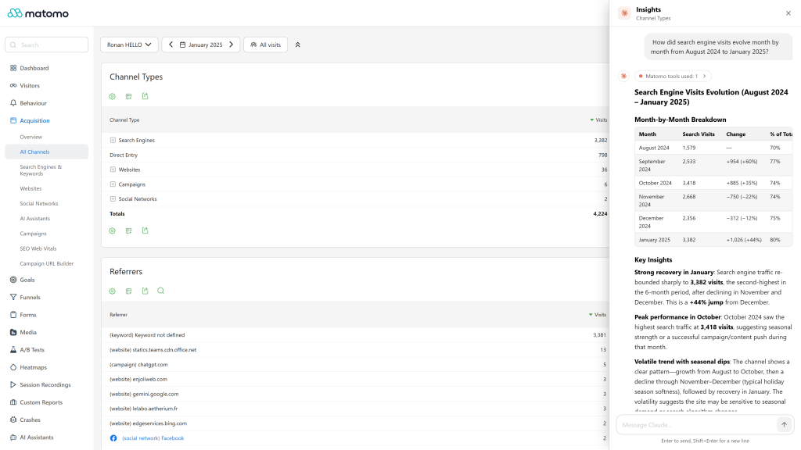Viewport: 801px width, 450px height.
Task: Open the Facebook social network link
Action: 153,437
